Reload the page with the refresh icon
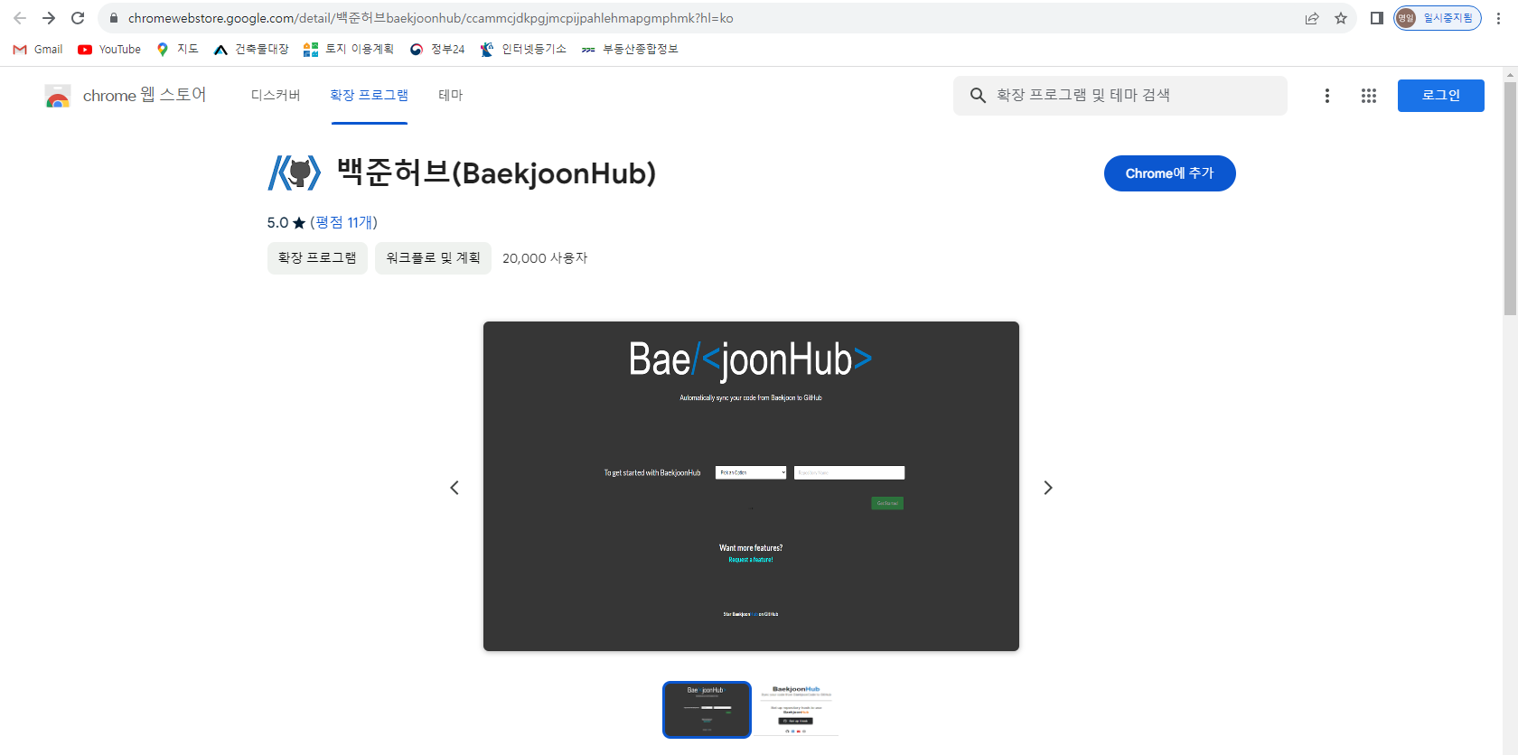Viewport: 1518px width, 755px height. pyautogui.click(x=78, y=18)
